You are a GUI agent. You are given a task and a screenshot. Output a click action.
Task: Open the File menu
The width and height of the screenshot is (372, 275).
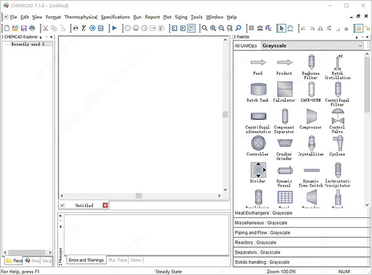pyautogui.click(x=14, y=17)
